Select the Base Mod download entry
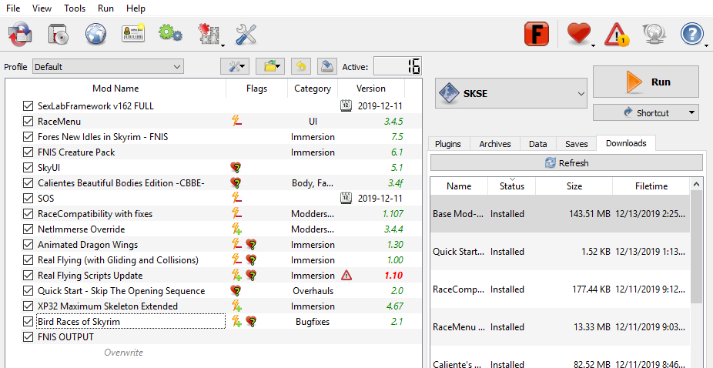Viewport: 713px width, 368px height. pos(560,214)
